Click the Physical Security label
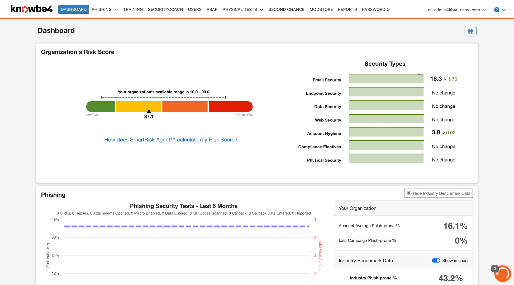 click(324, 160)
